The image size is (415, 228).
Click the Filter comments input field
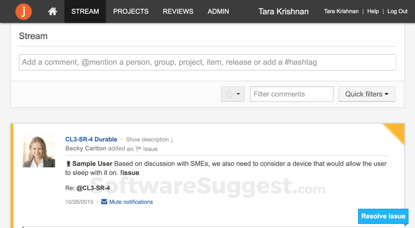coord(291,94)
